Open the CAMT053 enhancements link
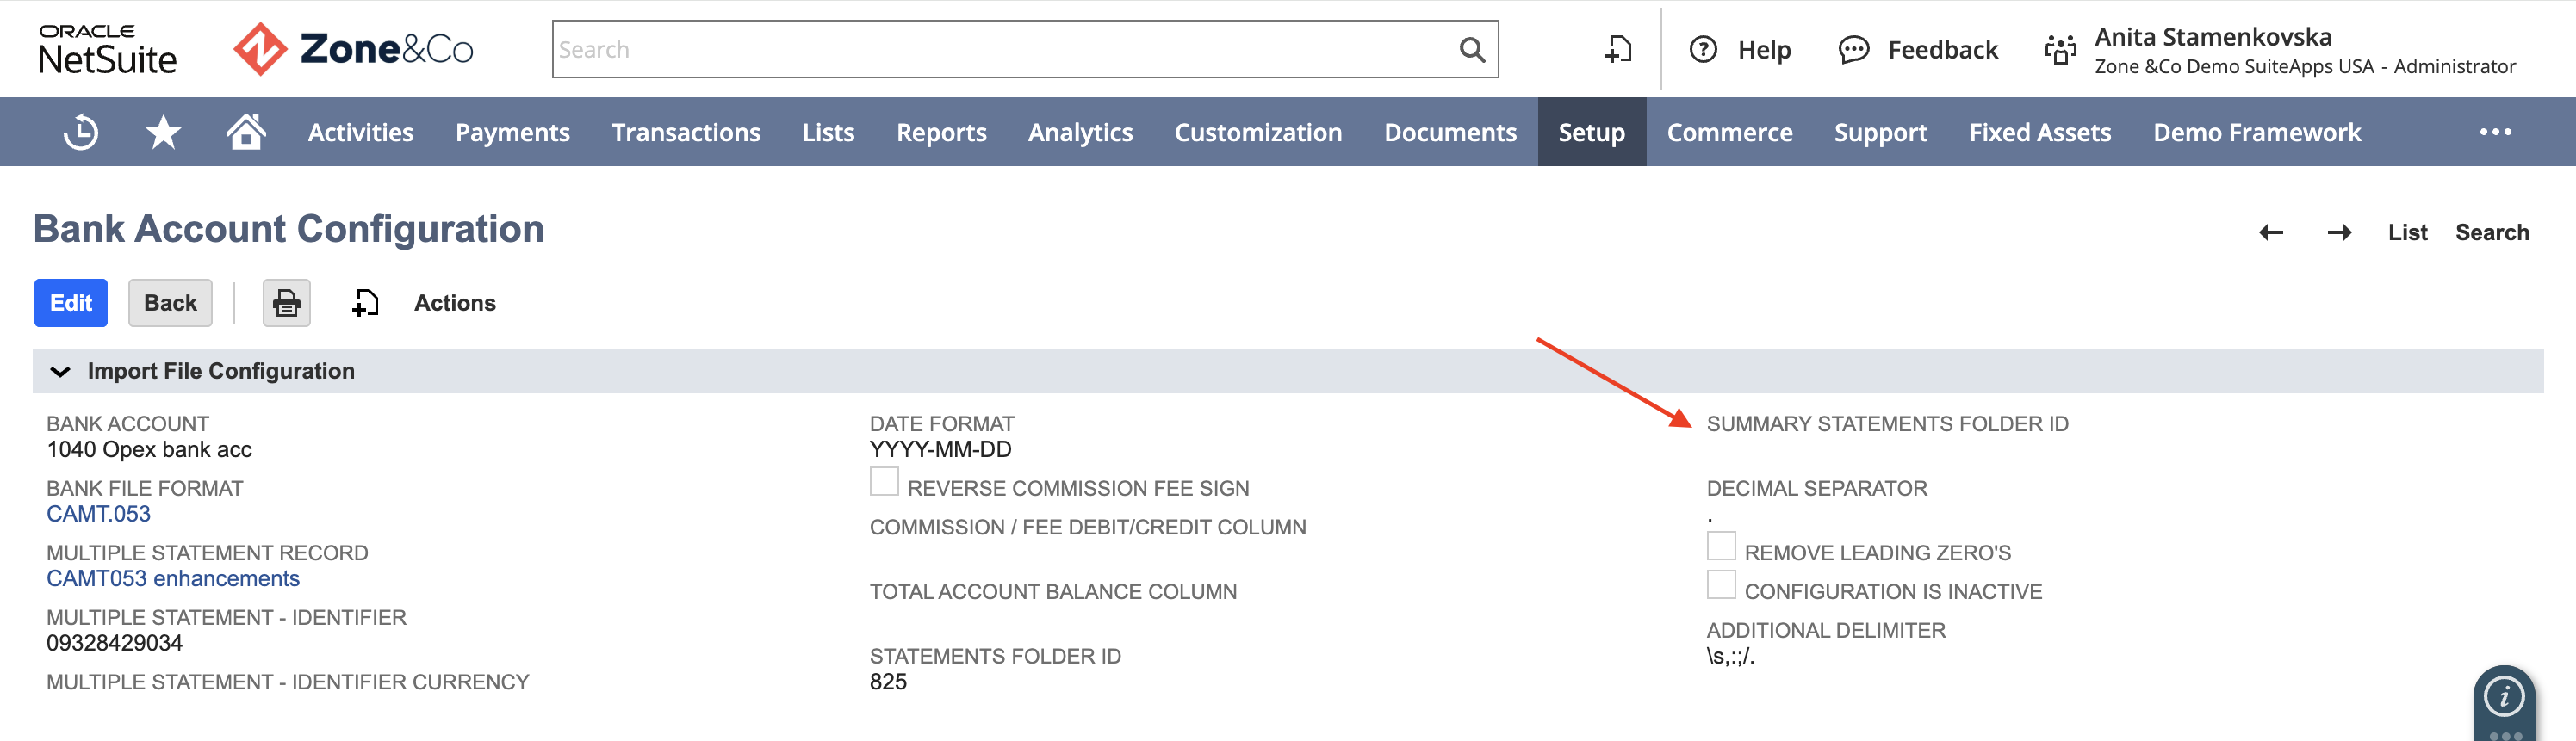 coord(173,579)
